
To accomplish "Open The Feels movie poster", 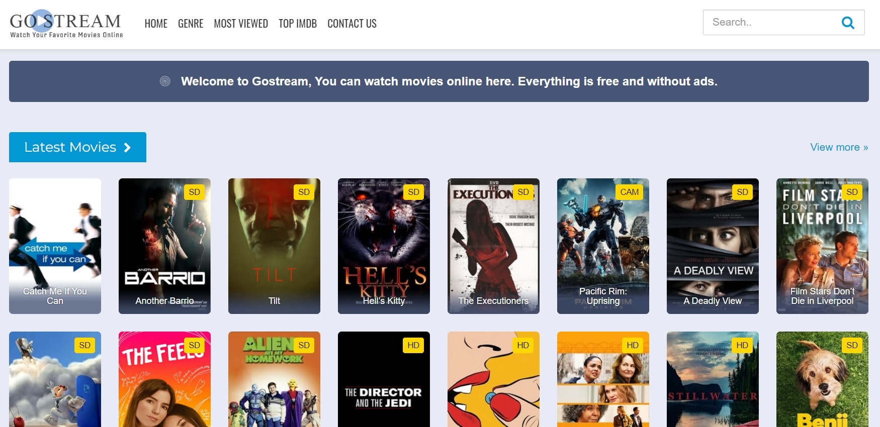I will tap(164, 379).
